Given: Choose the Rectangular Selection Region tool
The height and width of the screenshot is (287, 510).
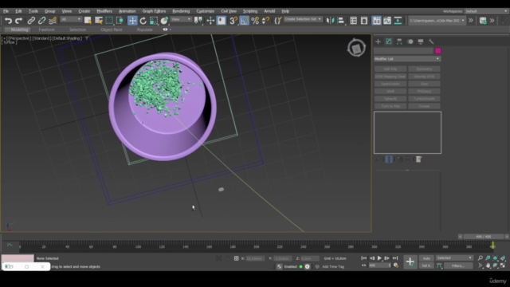Looking at the screenshot, I should (109, 21).
